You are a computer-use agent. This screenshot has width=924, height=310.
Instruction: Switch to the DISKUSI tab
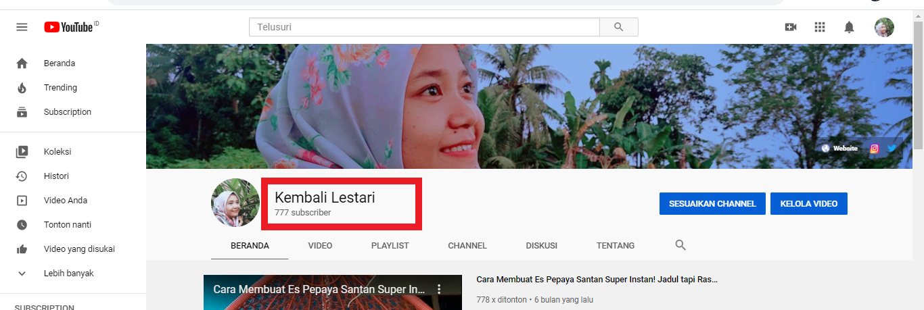[x=542, y=246]
